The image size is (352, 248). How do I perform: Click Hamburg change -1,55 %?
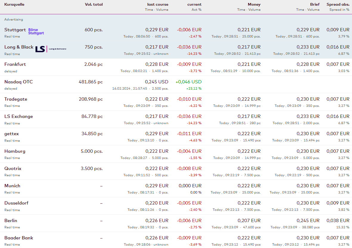(x=195, y=158)
